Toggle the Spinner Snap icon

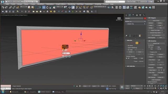[88, 7]
